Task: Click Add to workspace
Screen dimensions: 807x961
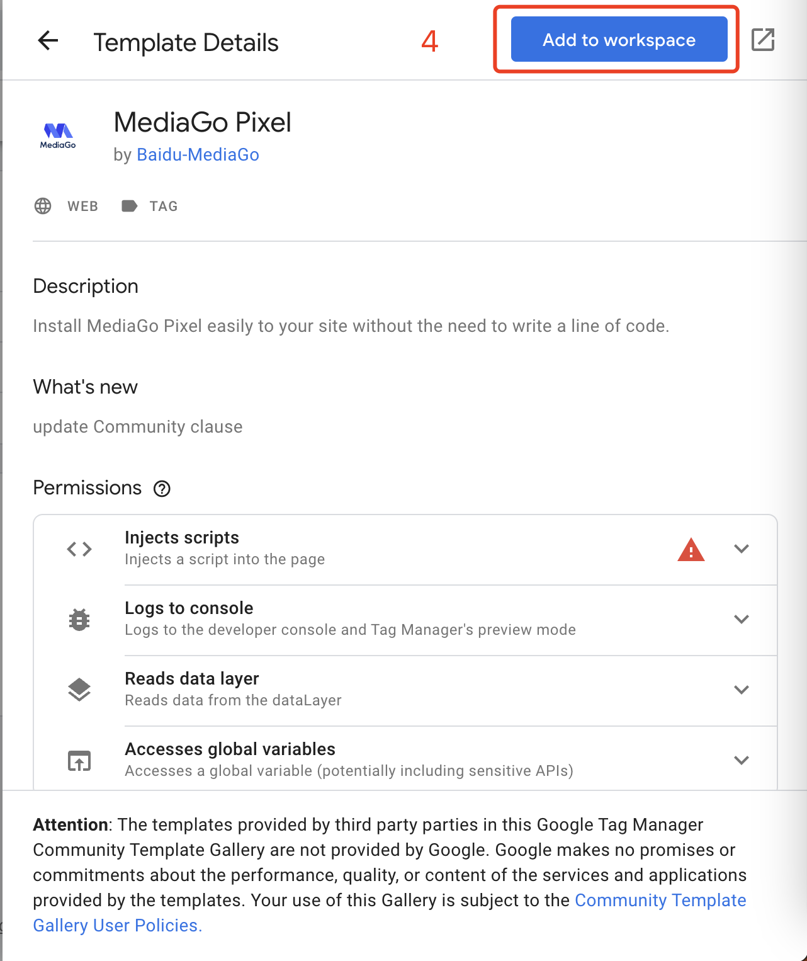Action: 618,39
